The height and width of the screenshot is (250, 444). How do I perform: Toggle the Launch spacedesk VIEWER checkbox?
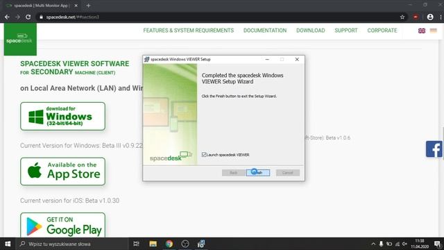coord(204,154)
